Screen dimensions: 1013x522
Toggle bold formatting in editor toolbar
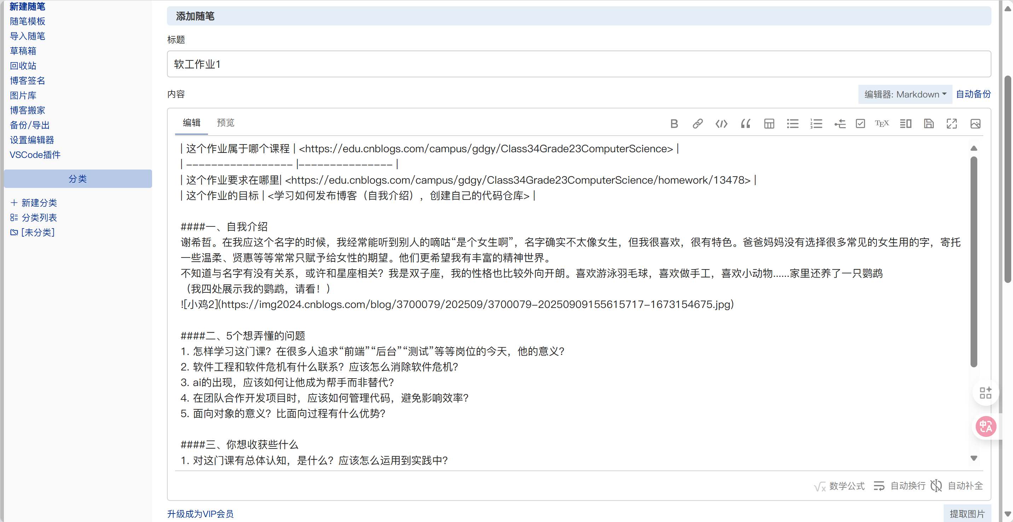point(674,124)
